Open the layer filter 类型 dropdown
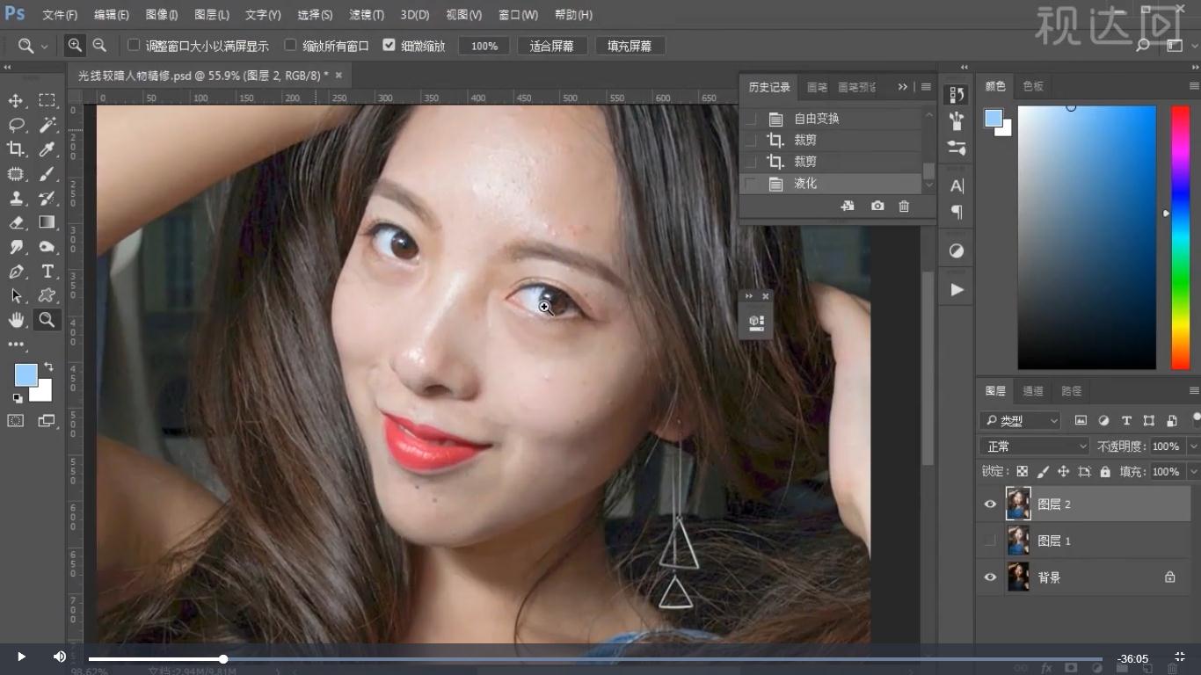The height and width of the screenshot is (675, 1201). pos(1020,421)
